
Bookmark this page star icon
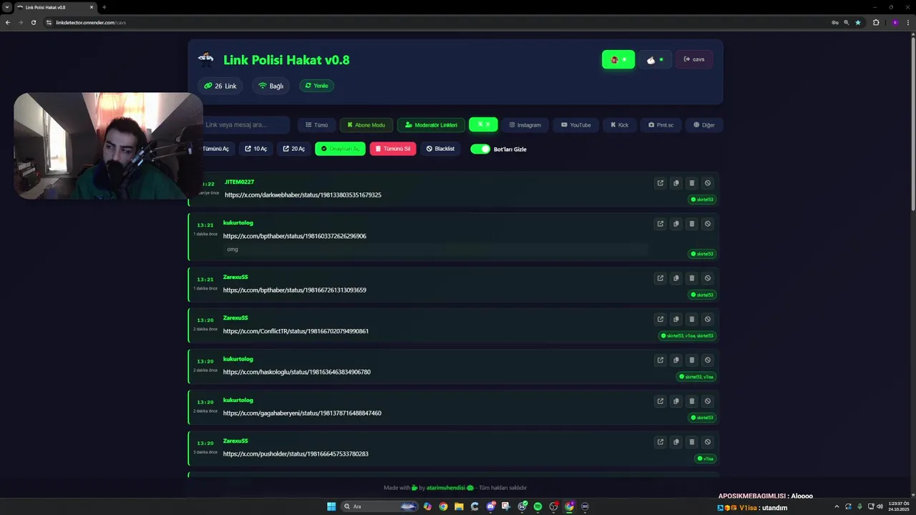(858, 22)
